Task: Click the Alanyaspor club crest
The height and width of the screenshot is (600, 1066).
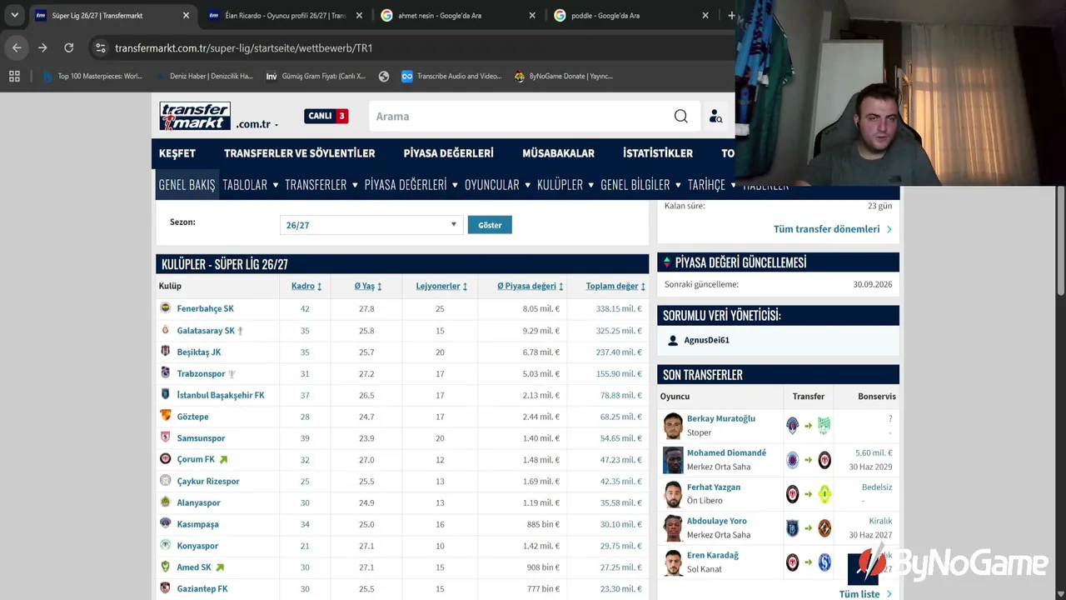Action: (165, 502)
